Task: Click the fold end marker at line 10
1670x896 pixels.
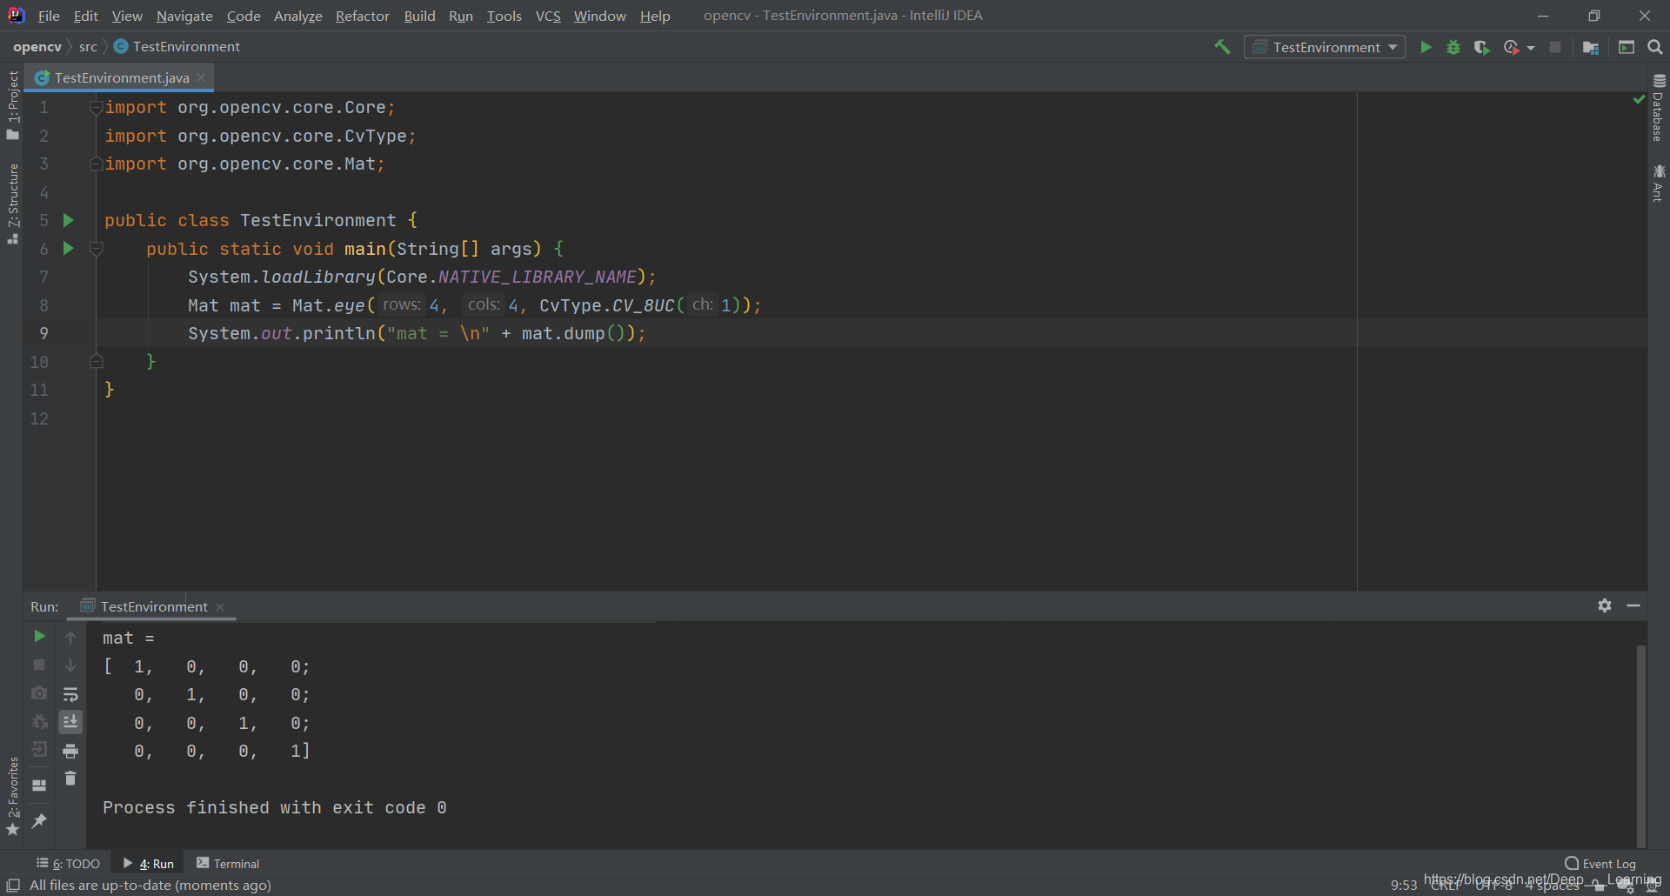Action: pos(97,361)
